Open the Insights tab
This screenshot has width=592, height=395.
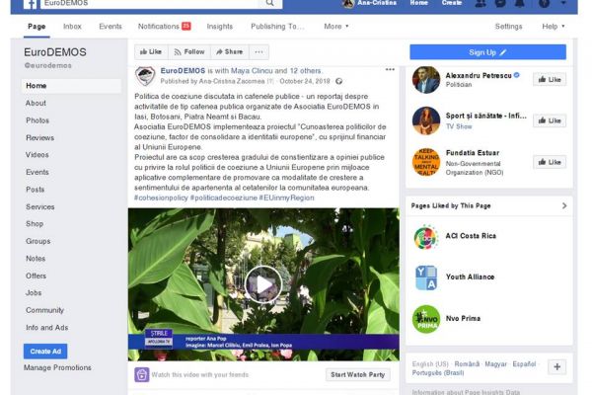pos(219,27)
